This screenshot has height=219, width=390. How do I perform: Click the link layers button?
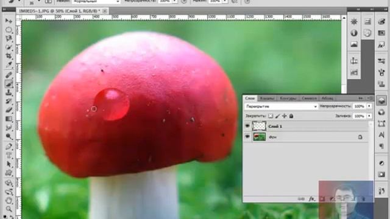[x=301, y=199]
